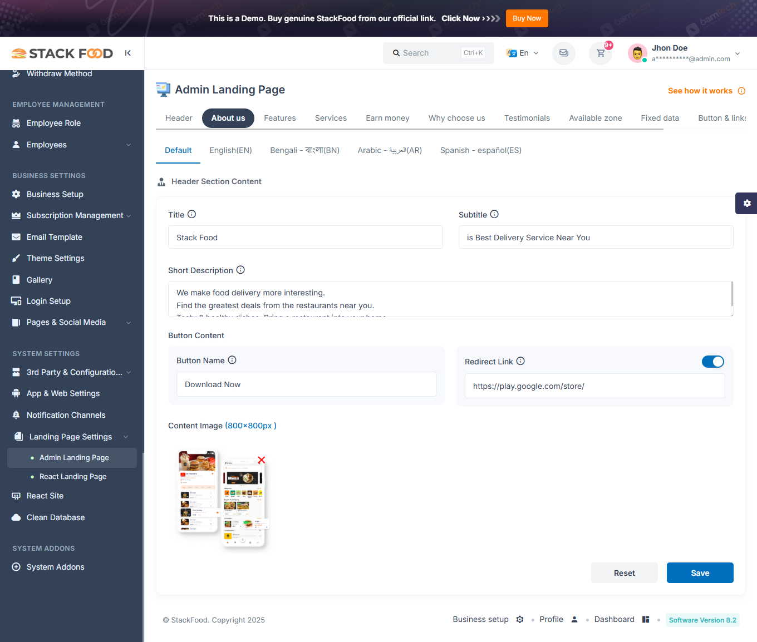757x642 pixels.
Task: Click the Redirect Link info icon
Action: pyautogui.click(x=520, y=361)
